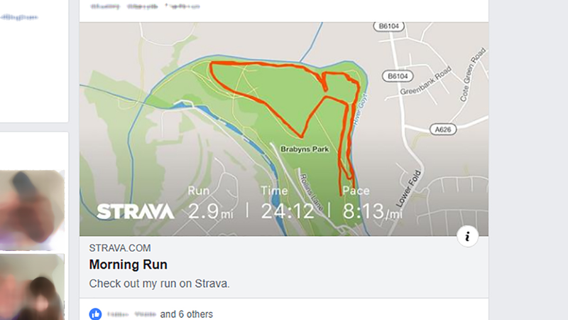Screen dimensions: 568x320
Task: Click the 24:12 time stat
Action: pos(288,211)
